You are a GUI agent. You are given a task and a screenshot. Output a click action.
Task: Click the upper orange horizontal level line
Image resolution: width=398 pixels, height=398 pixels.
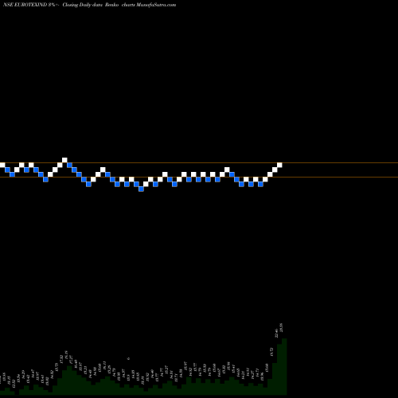click(199, 162)
